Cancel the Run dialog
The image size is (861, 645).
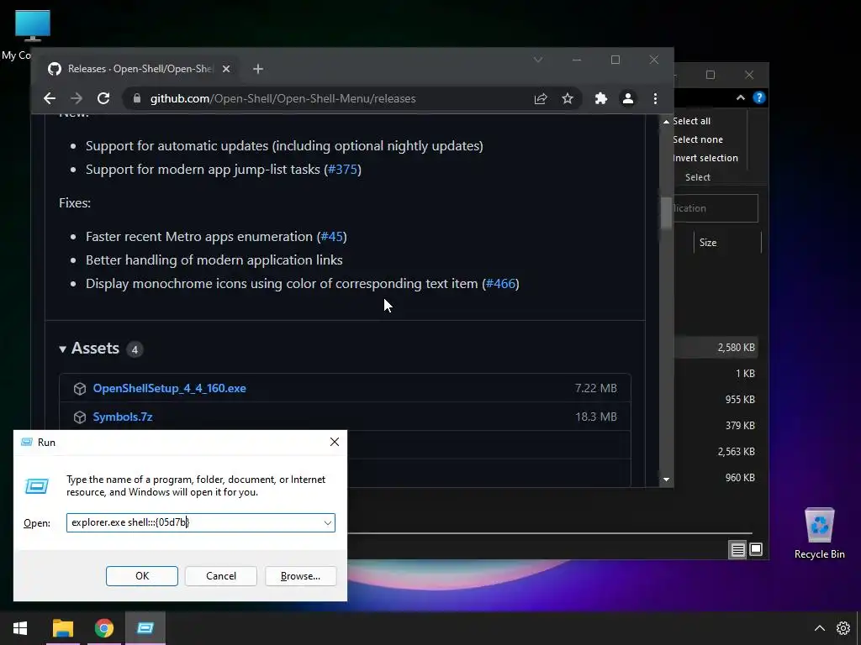click(221, 576)
